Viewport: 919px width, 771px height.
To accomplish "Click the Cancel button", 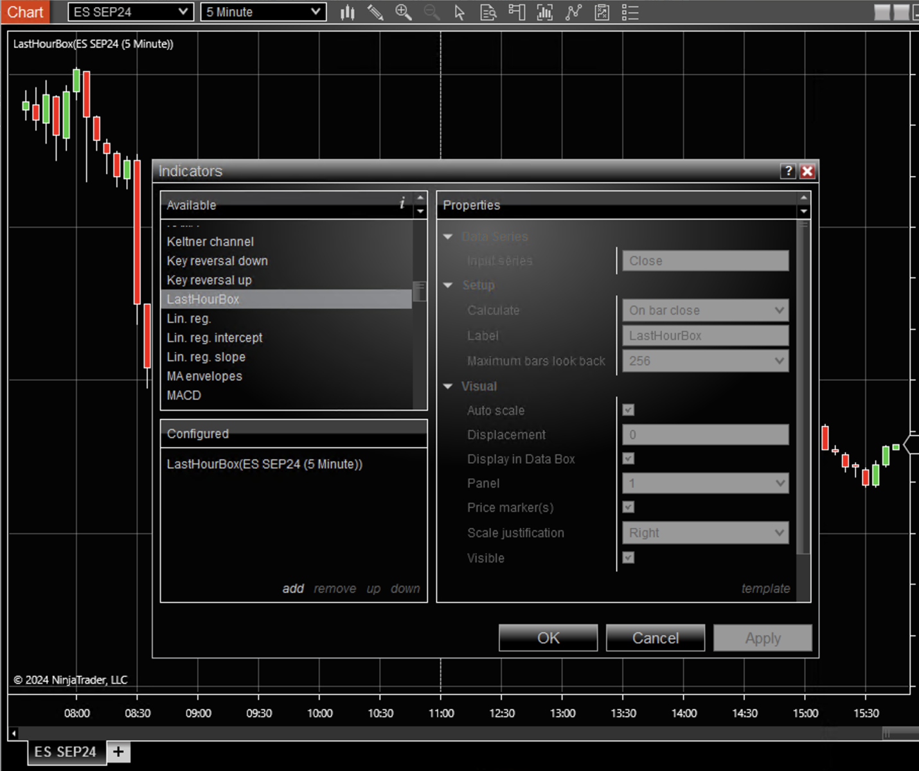I will coord(656,638).
